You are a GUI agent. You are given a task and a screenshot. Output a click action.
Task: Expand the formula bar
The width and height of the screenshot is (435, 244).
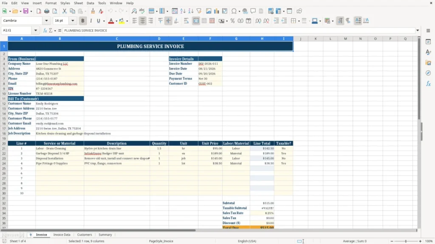(418, 30)
